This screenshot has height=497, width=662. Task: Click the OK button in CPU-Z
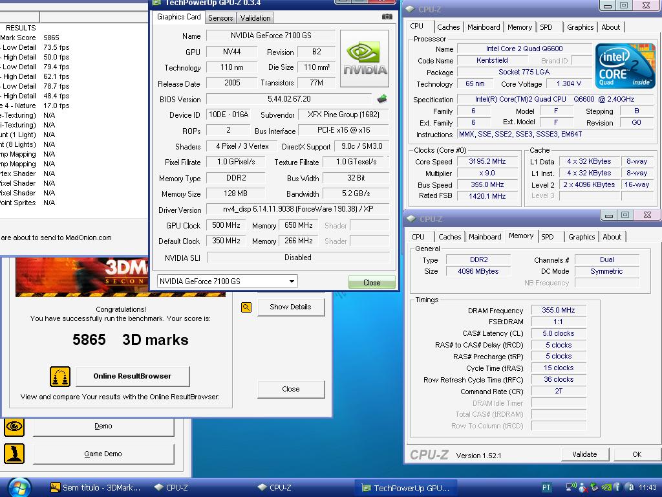point(637,454)
